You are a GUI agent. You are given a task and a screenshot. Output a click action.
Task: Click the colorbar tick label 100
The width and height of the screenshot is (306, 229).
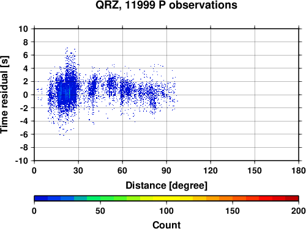pos(166,211)
